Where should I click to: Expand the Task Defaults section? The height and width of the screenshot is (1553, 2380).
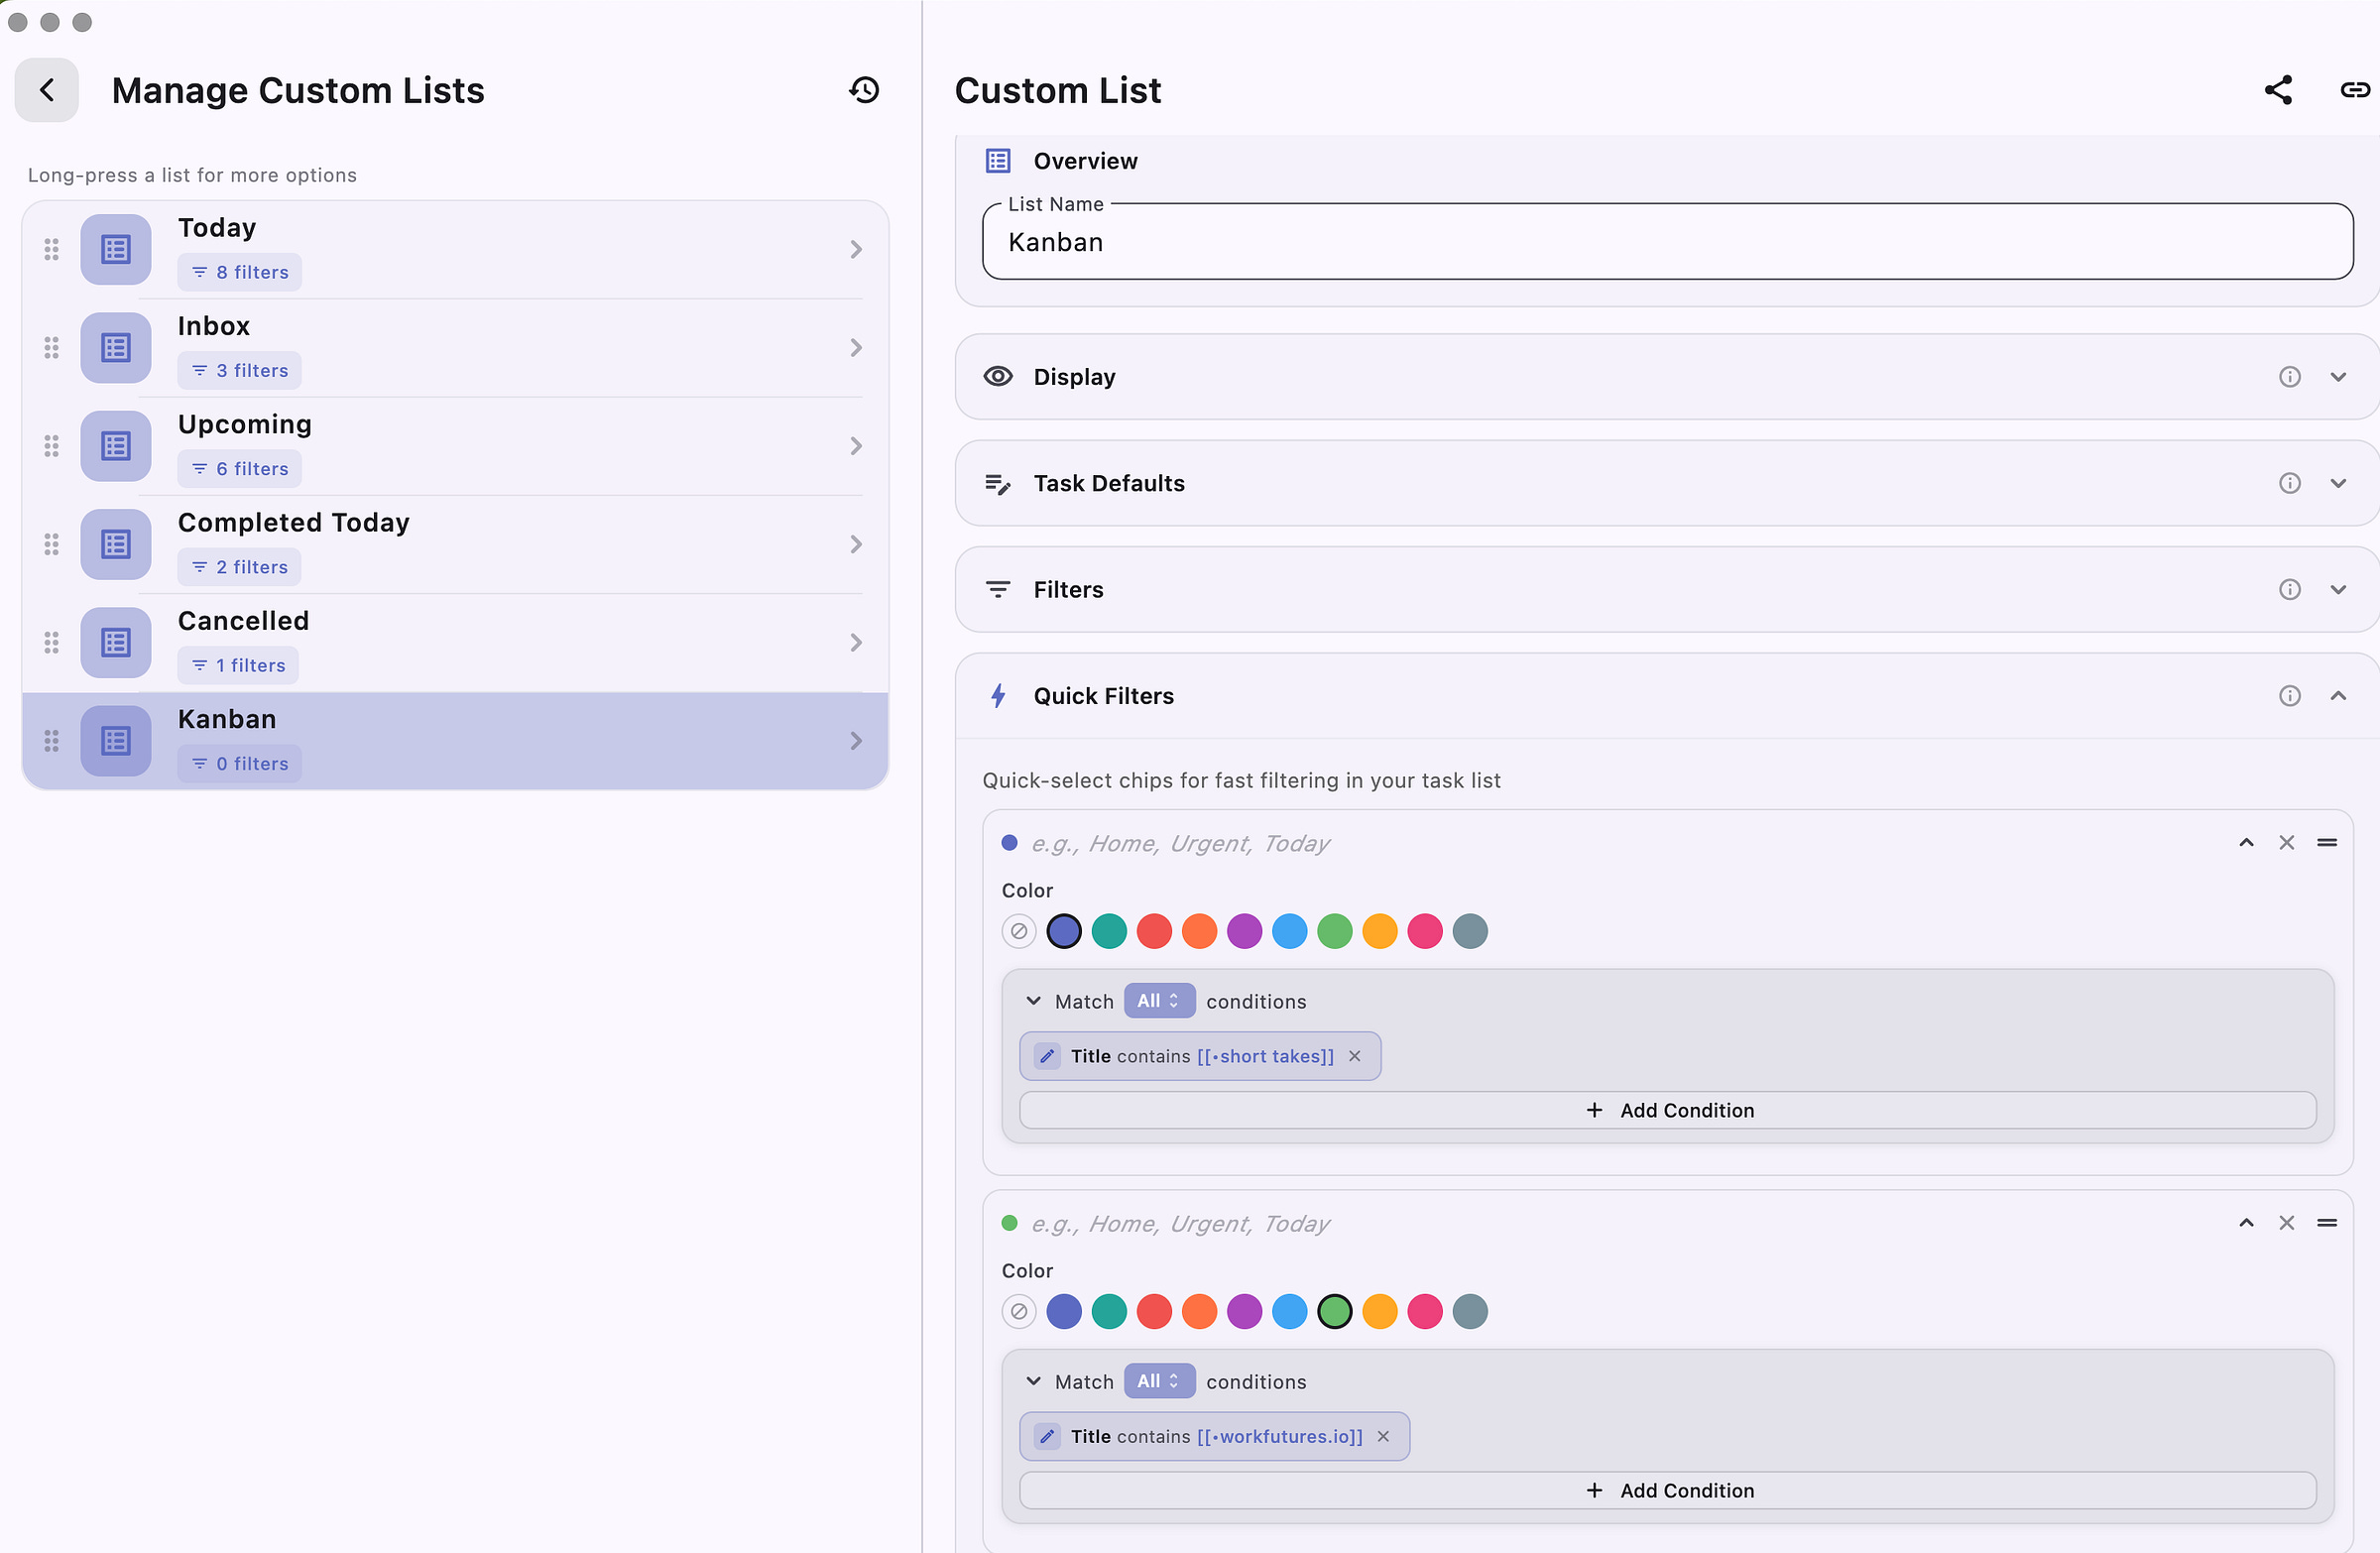pos(2337,484)
